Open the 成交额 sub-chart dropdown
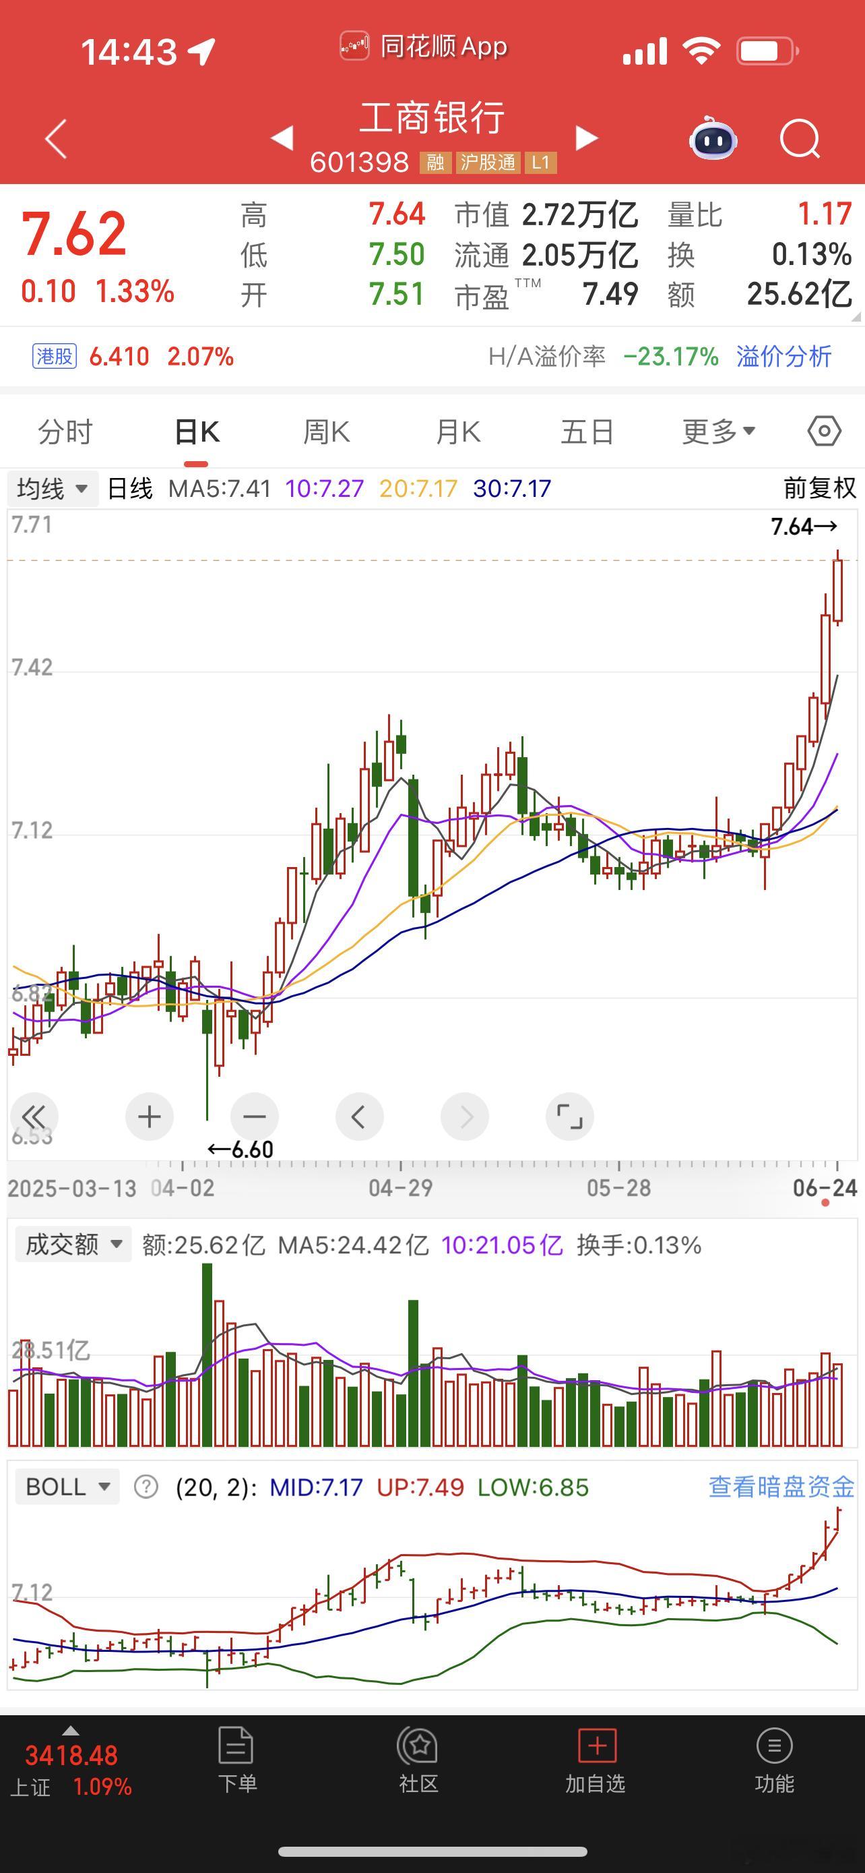The height and width of the screenshot is (1873, 865). [x=73, y=1244]
